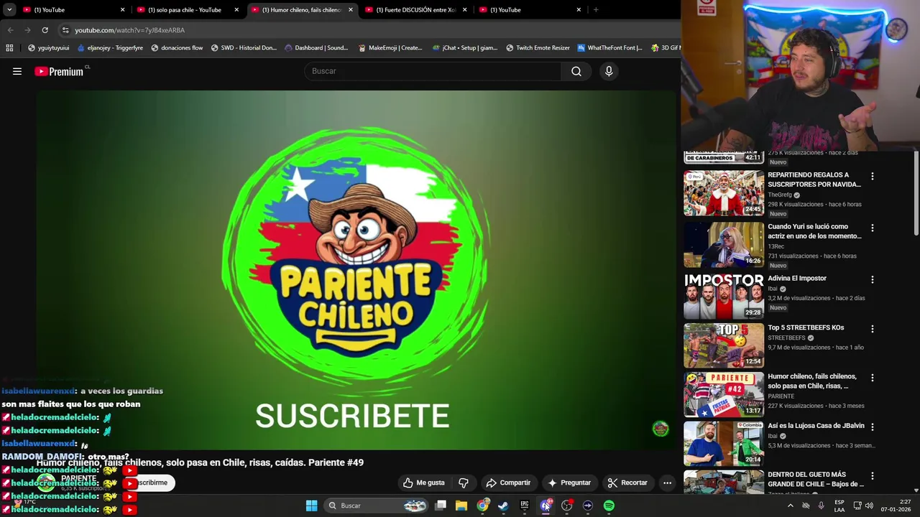
Task: Open Dashboard | Sound bookmark
Action: 316,48
